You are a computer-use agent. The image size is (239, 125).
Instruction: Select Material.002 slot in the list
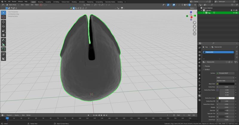218,52
